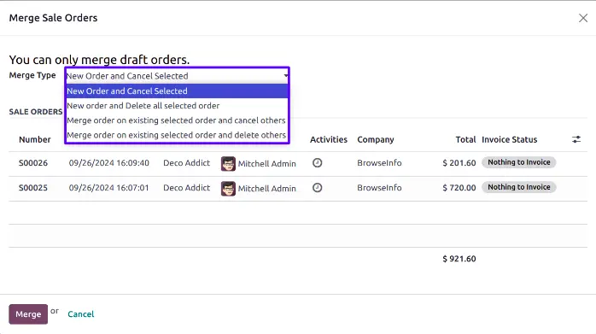This screenshot has width=596, height=334.
Task: Click the Cancel link
Action: (x=81, y=314)
